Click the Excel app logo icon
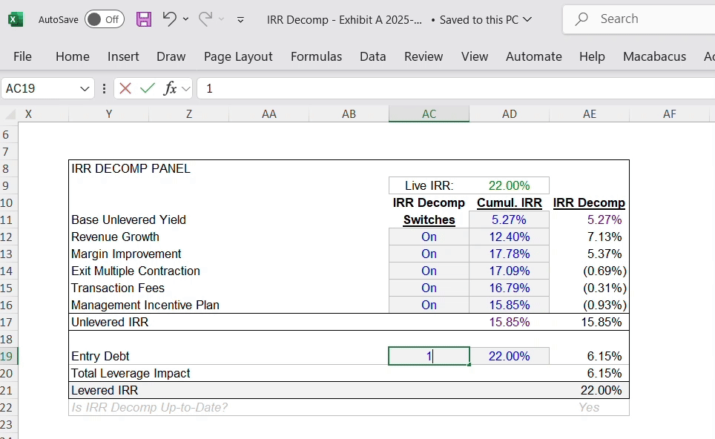Viewport: 715px width, 439px height. pyautogui.click(x=16, y=19)
